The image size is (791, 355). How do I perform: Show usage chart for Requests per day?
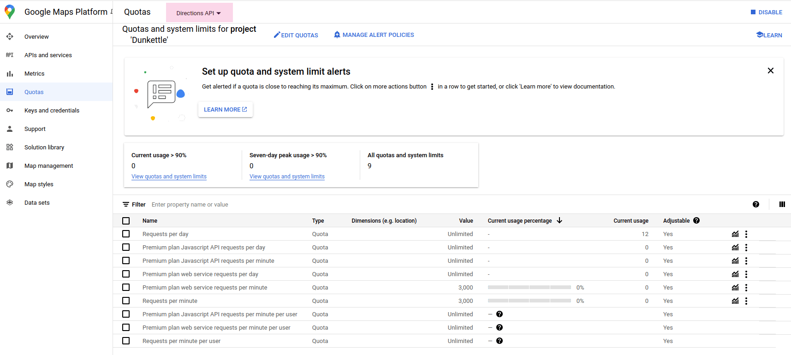click(x=735, y=234)
